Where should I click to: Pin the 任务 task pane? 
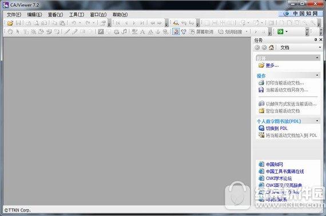point(316,39)
